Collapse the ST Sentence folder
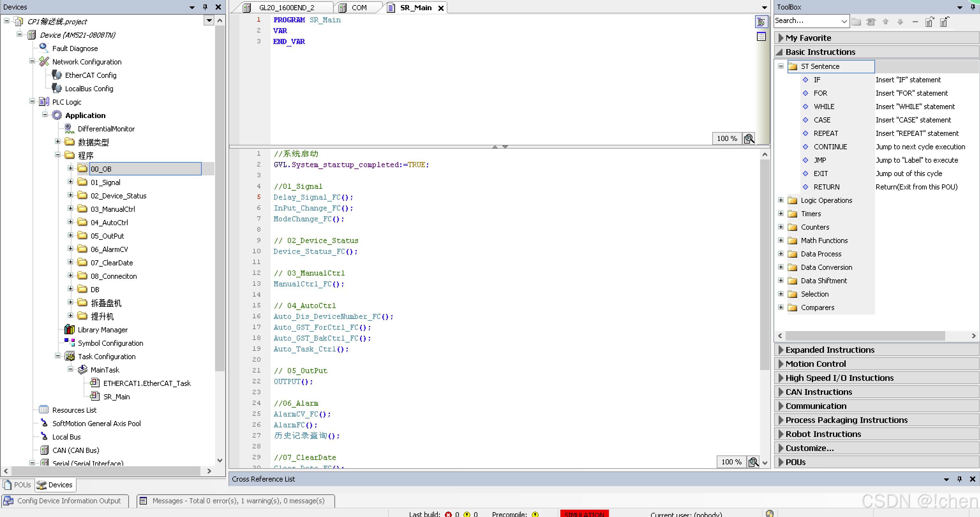Image resolution: width=980 pixels, height=517 pixels. pyautogui.click(x=781, y=66)
